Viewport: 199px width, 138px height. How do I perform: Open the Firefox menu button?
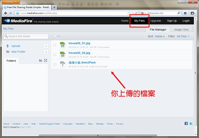pos(11,2)
